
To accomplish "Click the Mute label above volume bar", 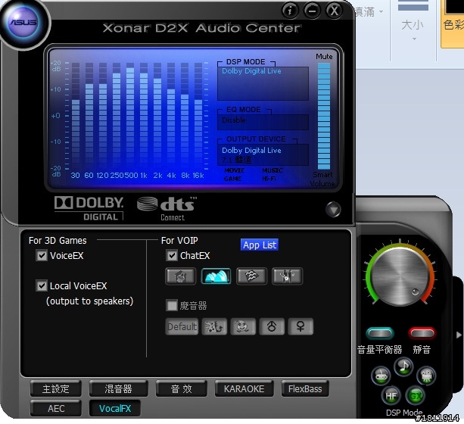I will (324, 56).
